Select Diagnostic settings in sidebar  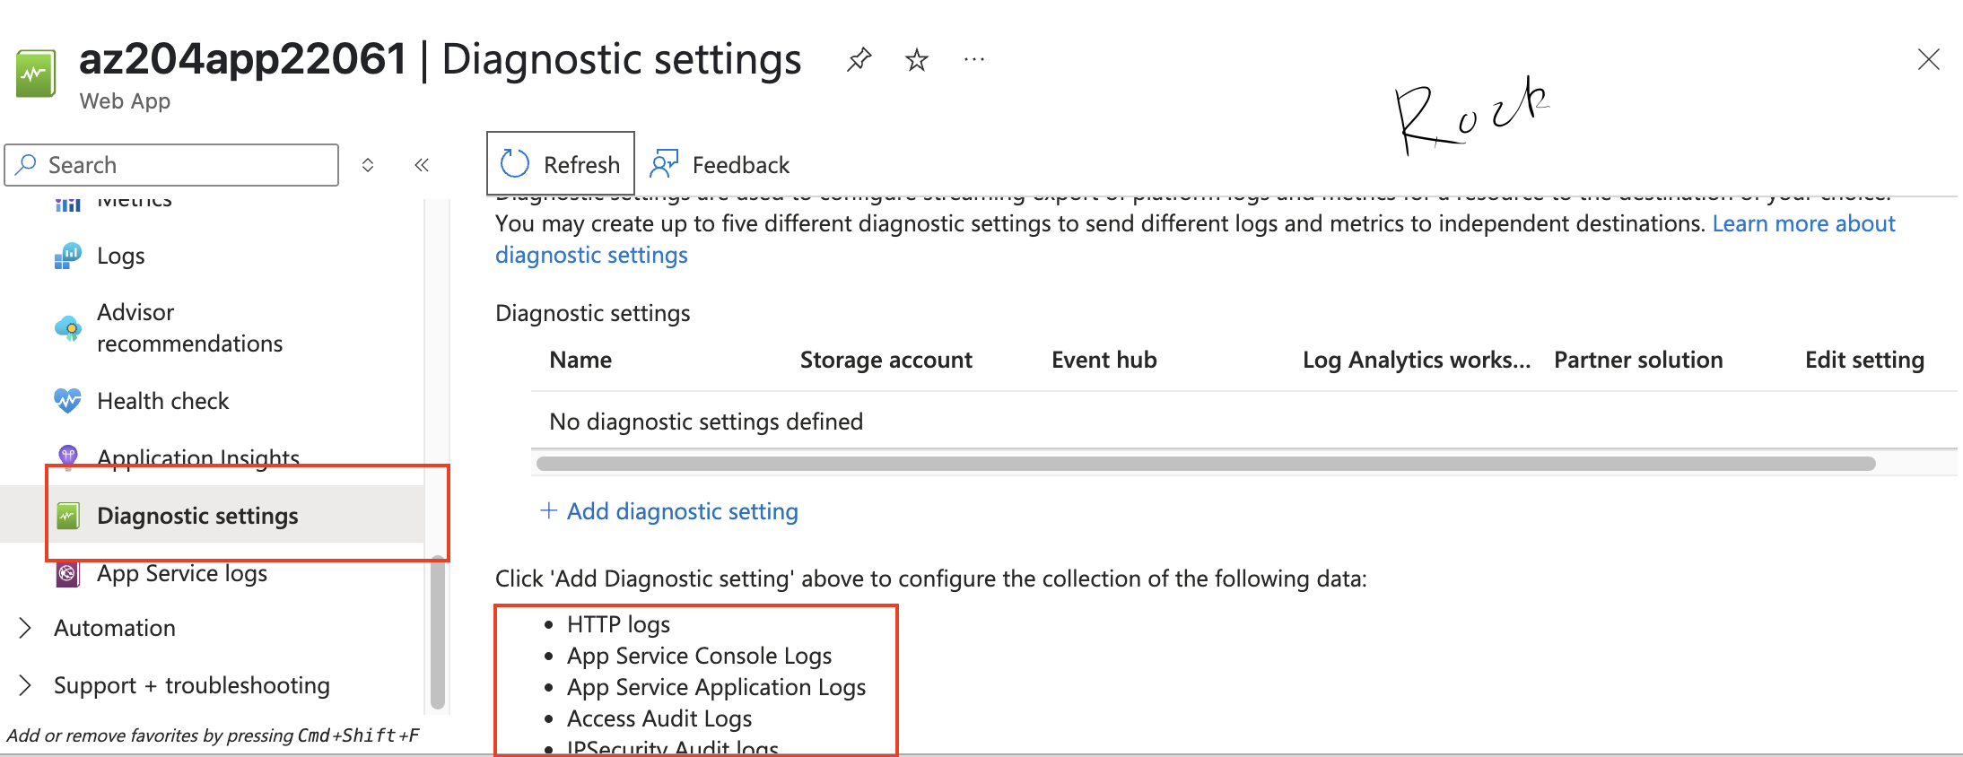coord(212,515)
